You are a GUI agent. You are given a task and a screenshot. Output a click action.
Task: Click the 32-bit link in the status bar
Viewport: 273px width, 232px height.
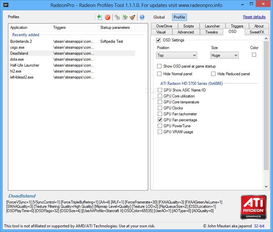[x=259, y=226]
